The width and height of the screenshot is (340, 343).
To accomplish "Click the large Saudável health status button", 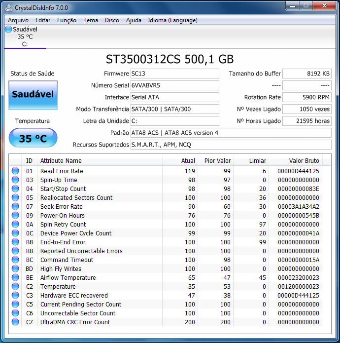I will (33, 95).
